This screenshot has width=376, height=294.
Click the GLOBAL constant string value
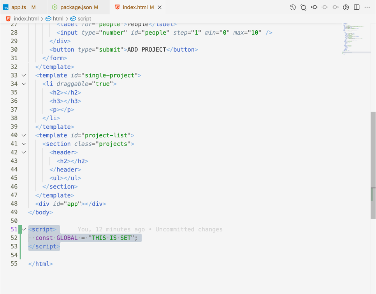112,238
